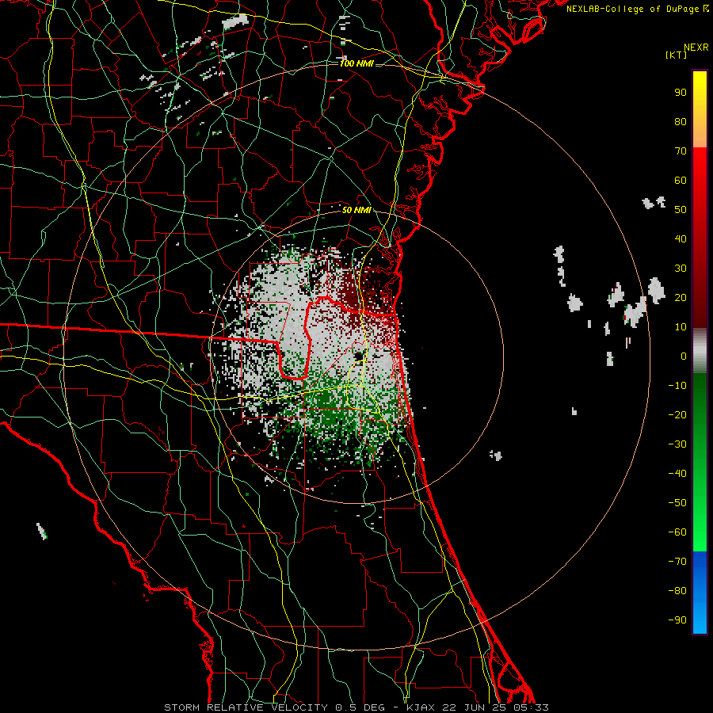Click the [KT] units label
713x713 pixels.
coord(677,55)
